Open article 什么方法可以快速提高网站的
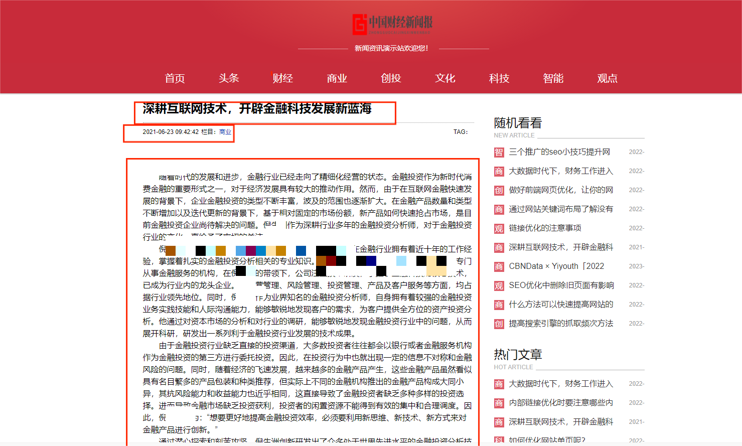742x446 pixels. point(561,305)
